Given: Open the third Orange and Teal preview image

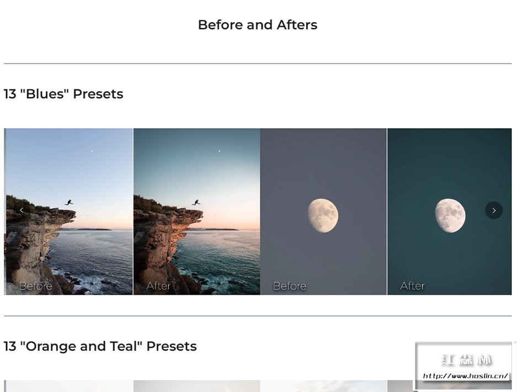Looking at the screenshot, I should coord(323,386).
